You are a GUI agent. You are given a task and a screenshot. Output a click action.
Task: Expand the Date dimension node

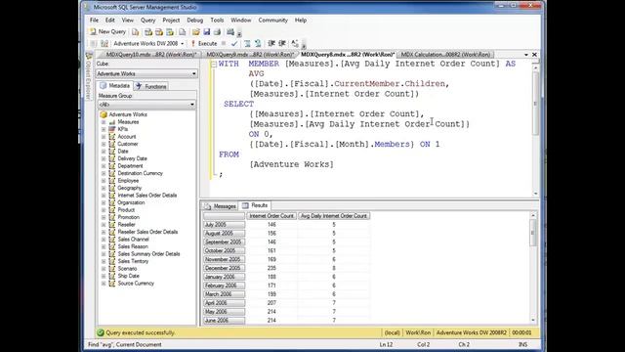tap(104, 152)
